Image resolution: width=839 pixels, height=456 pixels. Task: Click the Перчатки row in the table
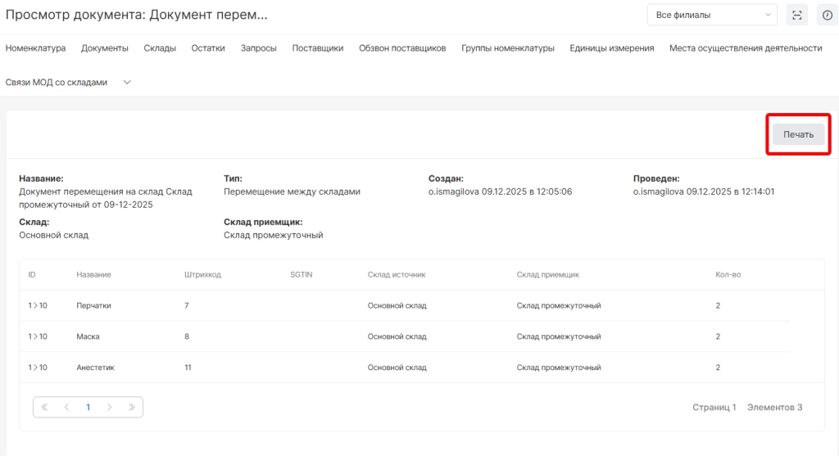pos(93,305)
